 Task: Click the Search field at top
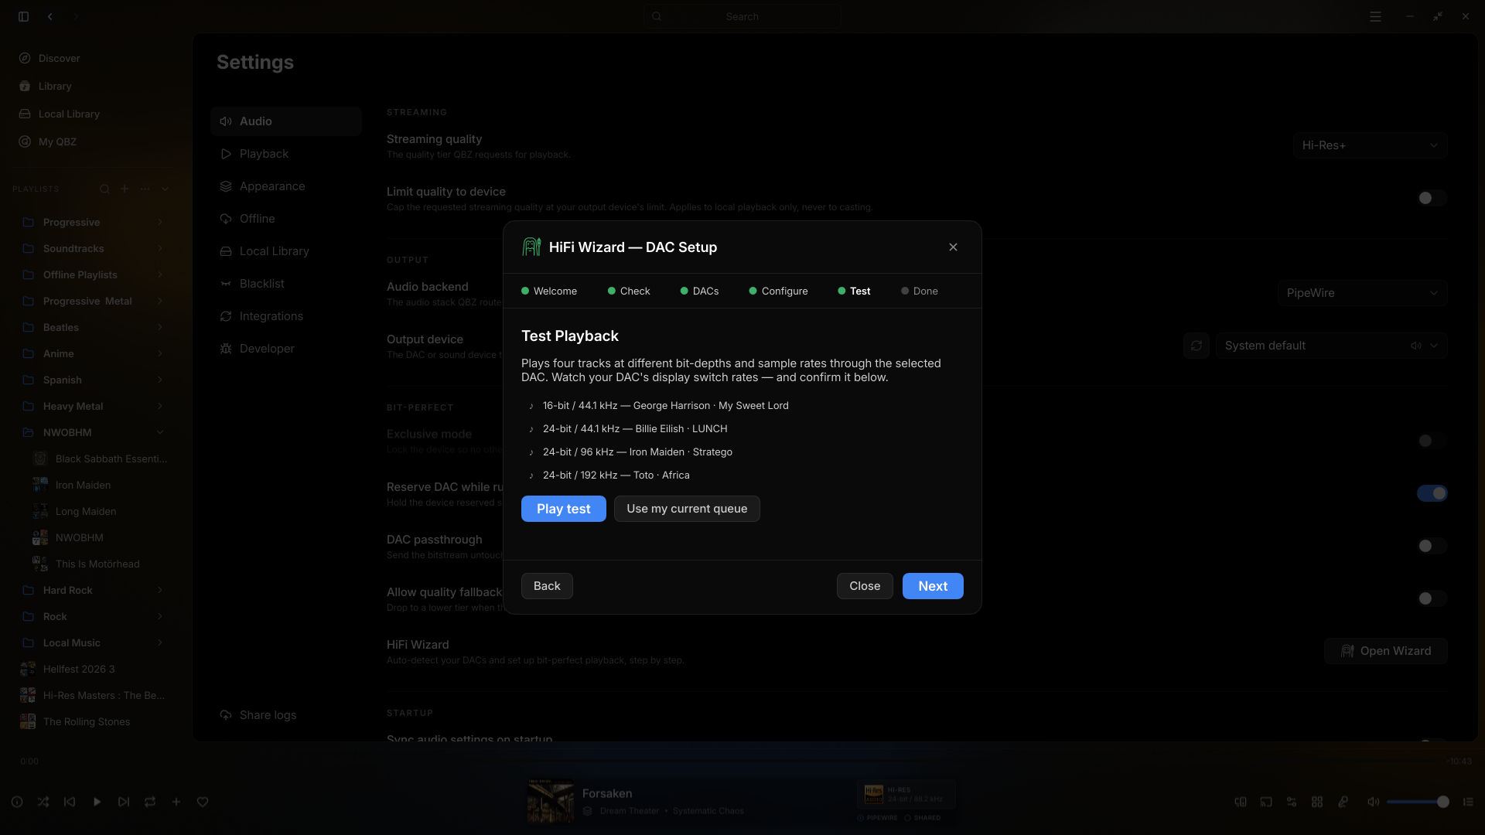pos(742,16)
